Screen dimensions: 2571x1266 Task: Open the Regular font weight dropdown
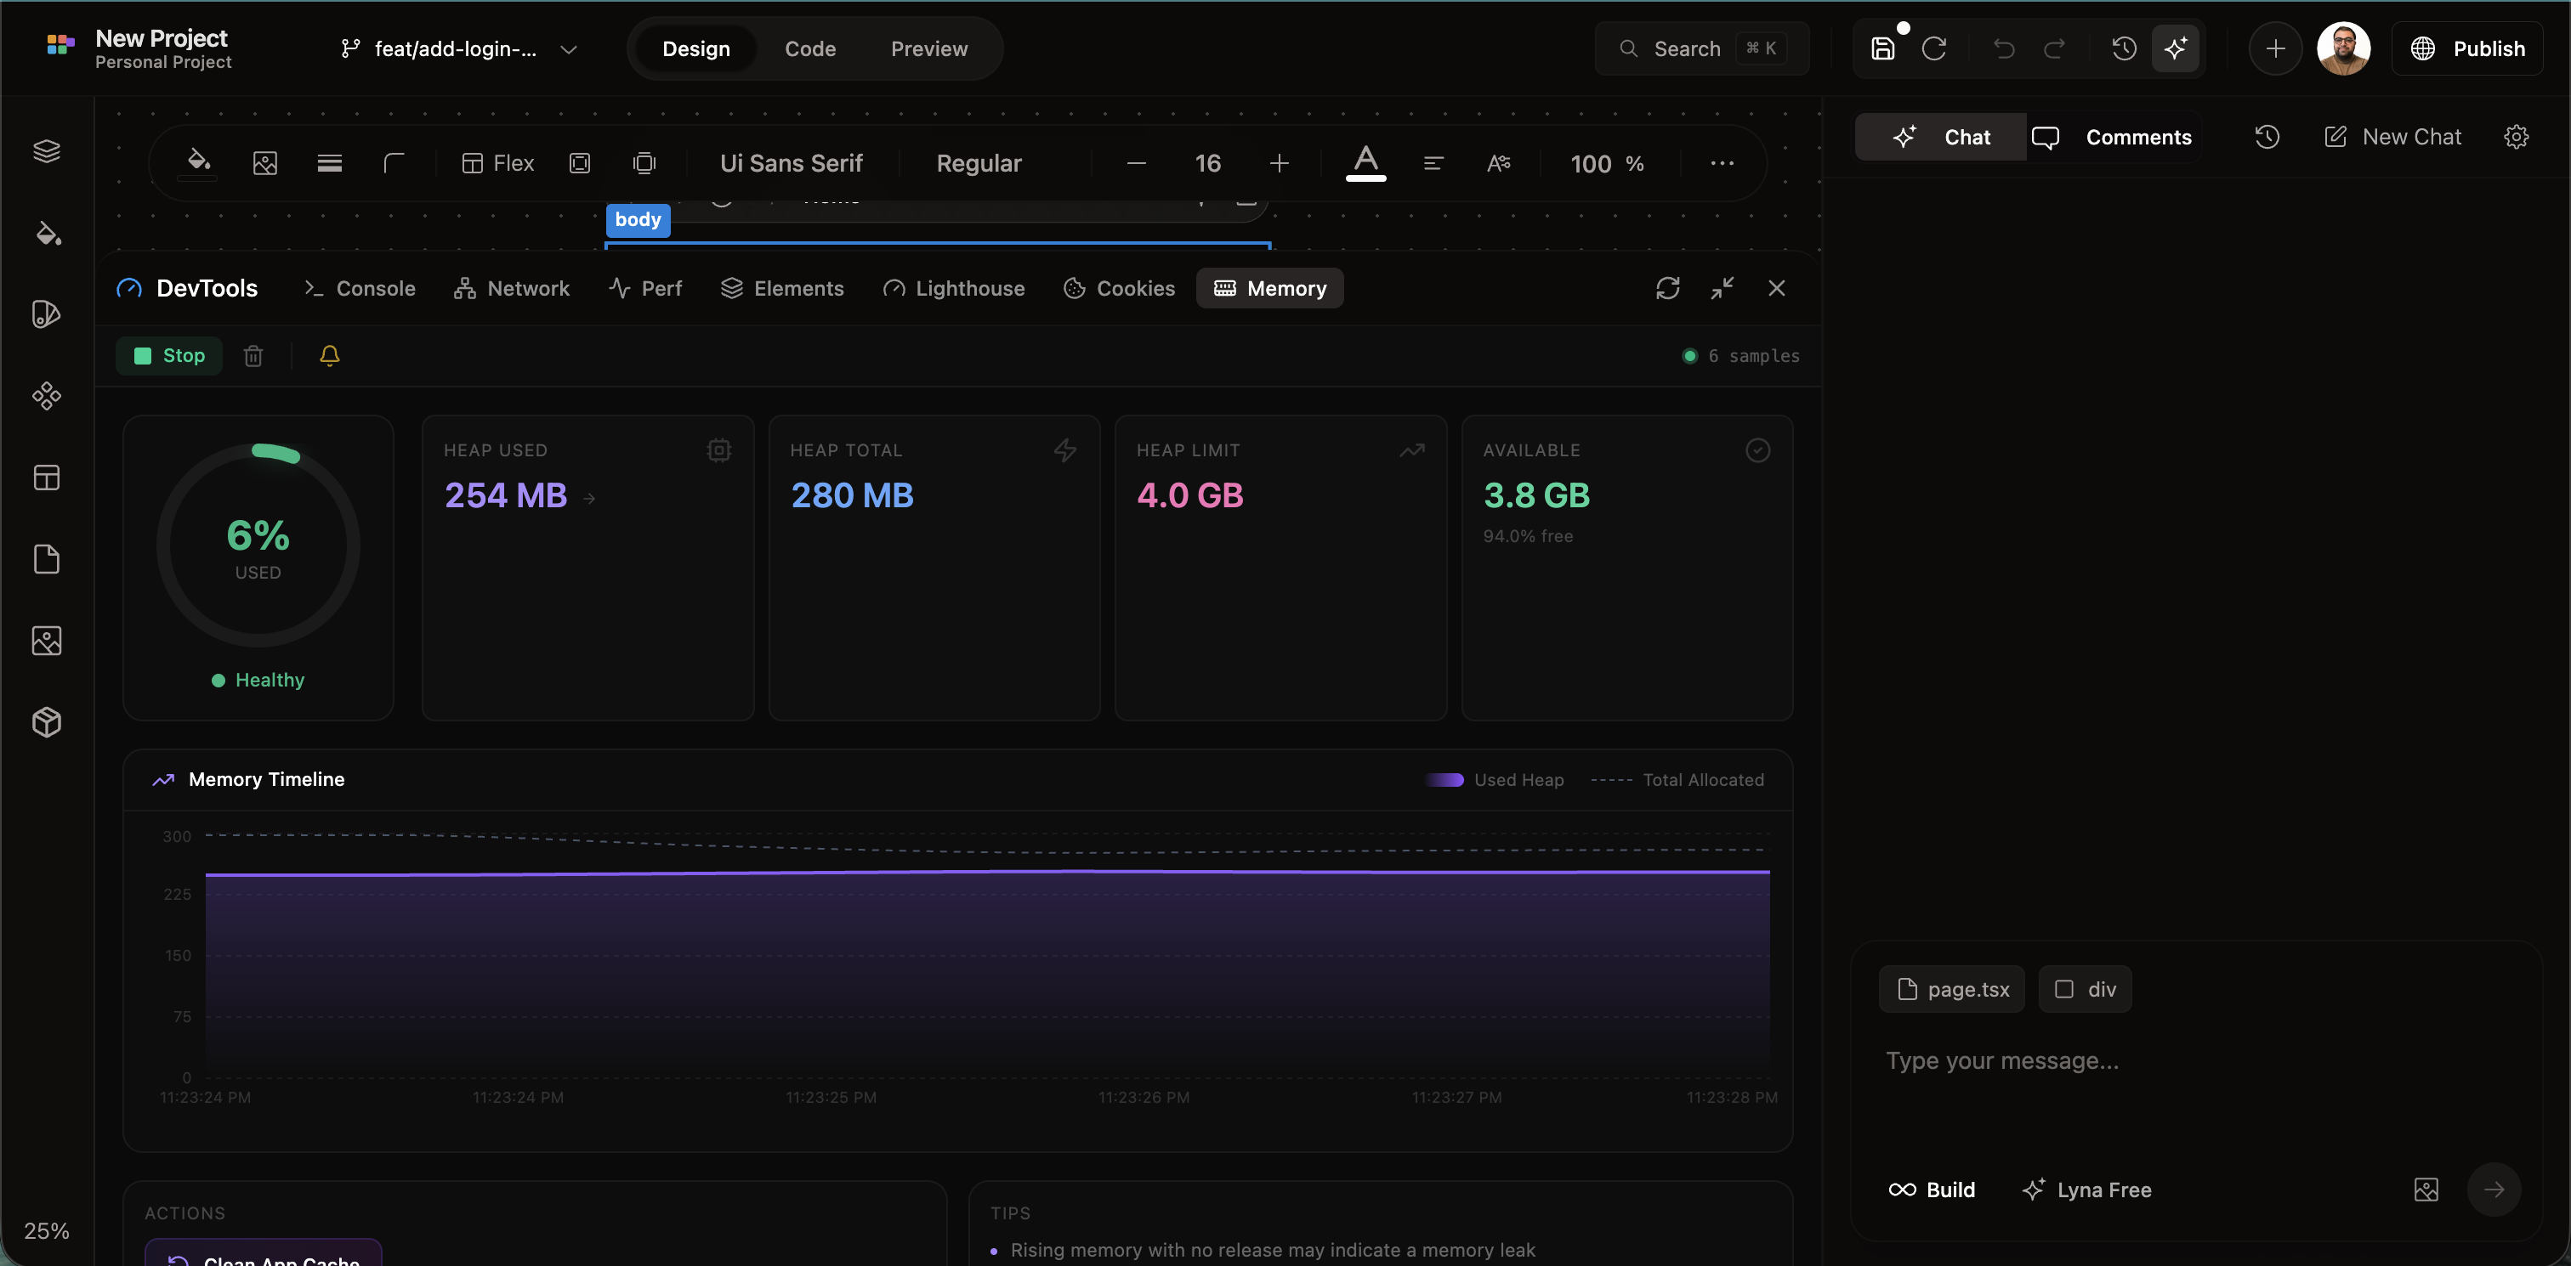(x=978, y=162)
